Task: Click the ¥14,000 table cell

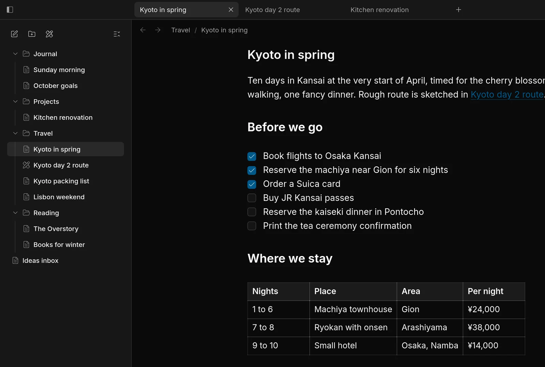Action: (494, 346)
